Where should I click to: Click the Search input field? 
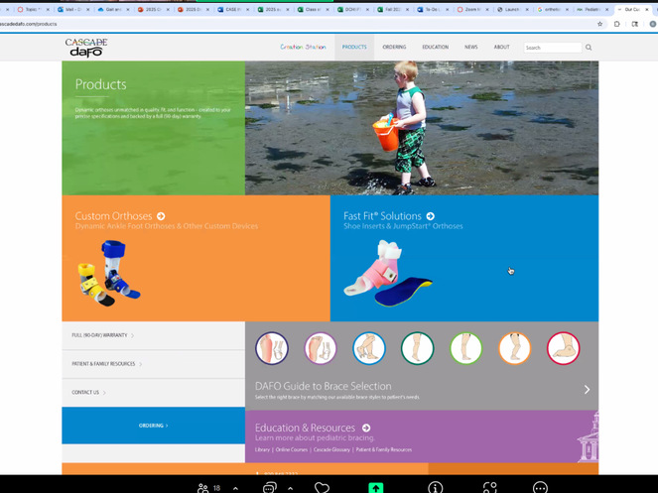(552, 48)
